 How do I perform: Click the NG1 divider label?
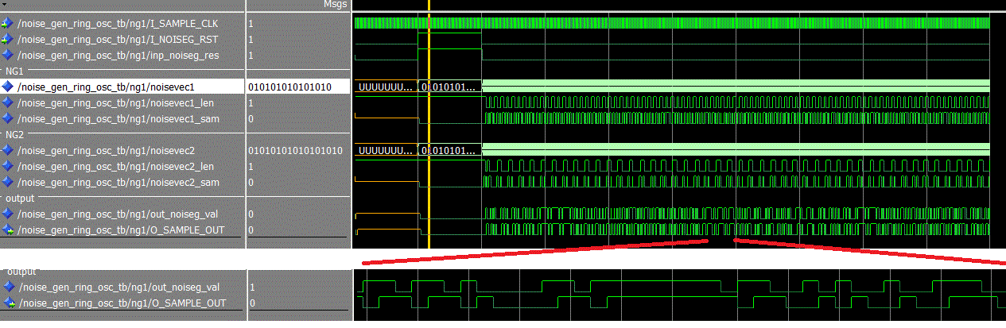pyautogui.click(x=16, y=71)
